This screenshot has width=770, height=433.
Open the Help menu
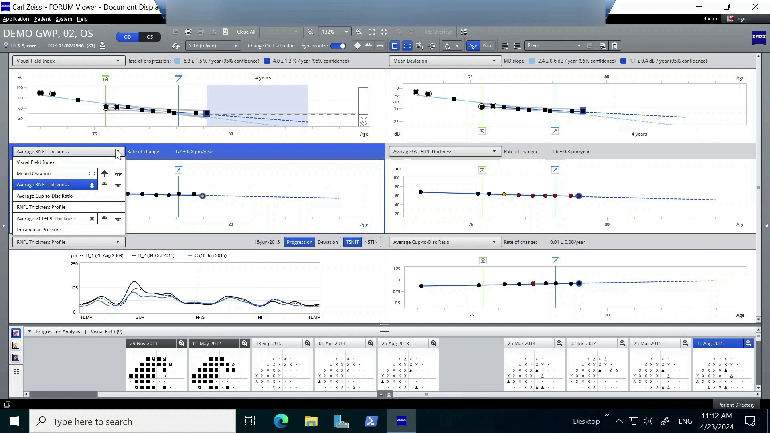click(82, 19)
